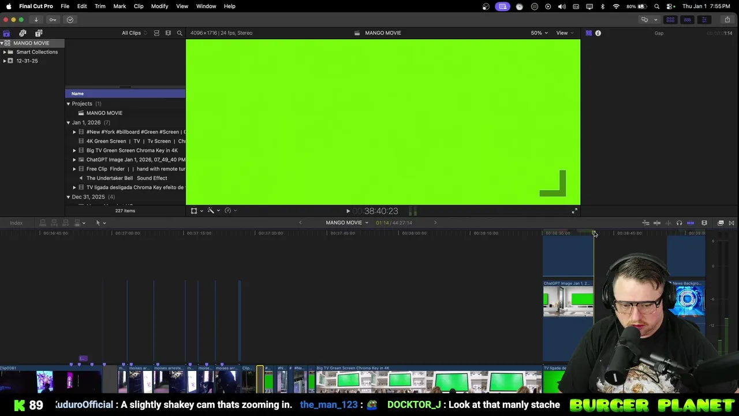739x416 pixels.
Task: Click the Final Cut Pro app menu
Action: [x=36, y=6]
